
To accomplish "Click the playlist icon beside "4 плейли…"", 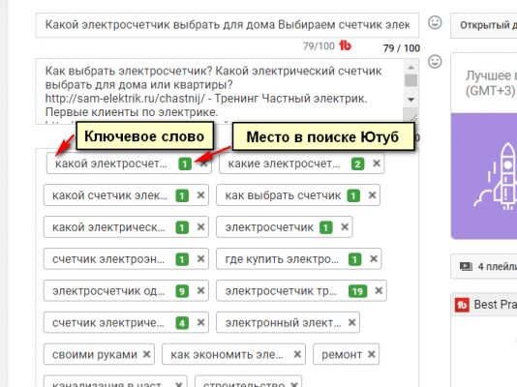I will click(x=466, y=266).
